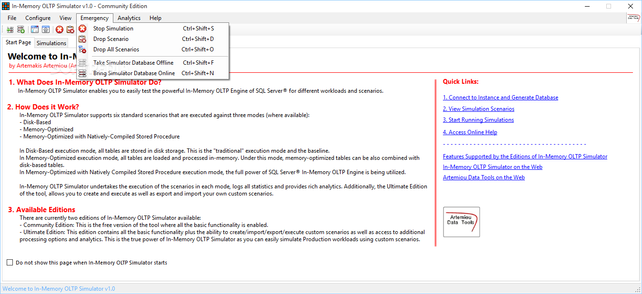The width and height of the screenshot is (642, 294).
Task: Click the app icon in the title bar
Action: tap(6, 6)
